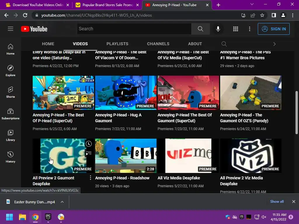299x224 pixels.
Task: Open Annoying P-Head - Roadshow title link
Action: point(122,178)
